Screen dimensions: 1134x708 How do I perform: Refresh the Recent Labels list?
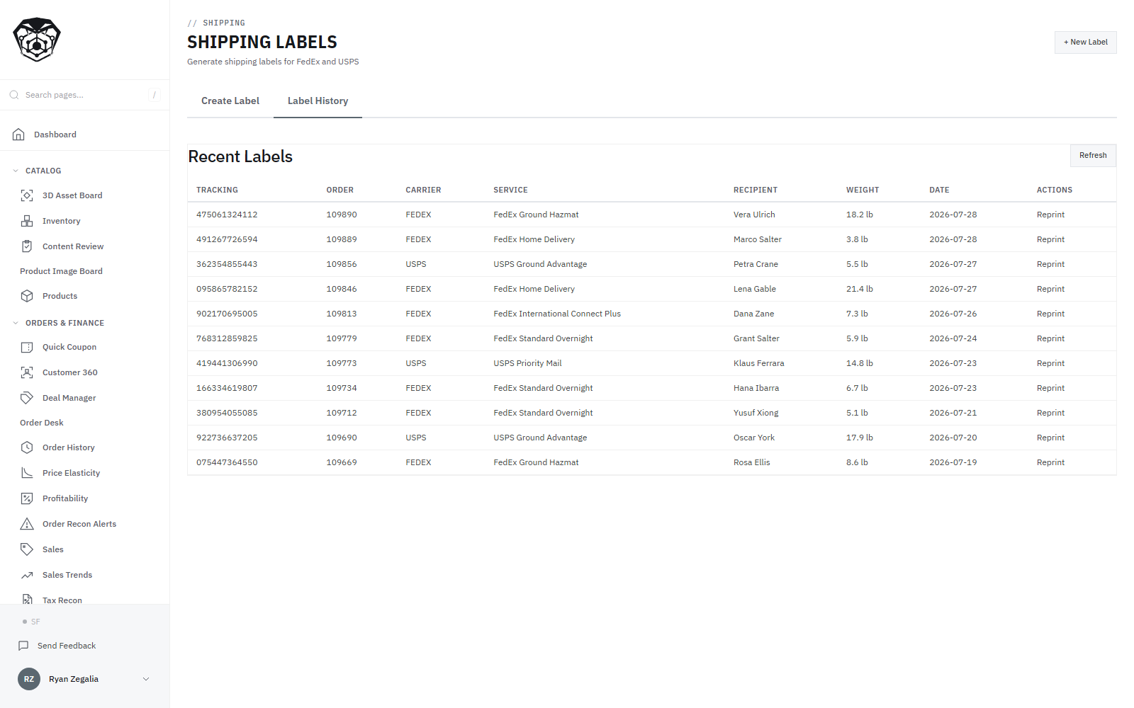click(x=1093, y=156)
